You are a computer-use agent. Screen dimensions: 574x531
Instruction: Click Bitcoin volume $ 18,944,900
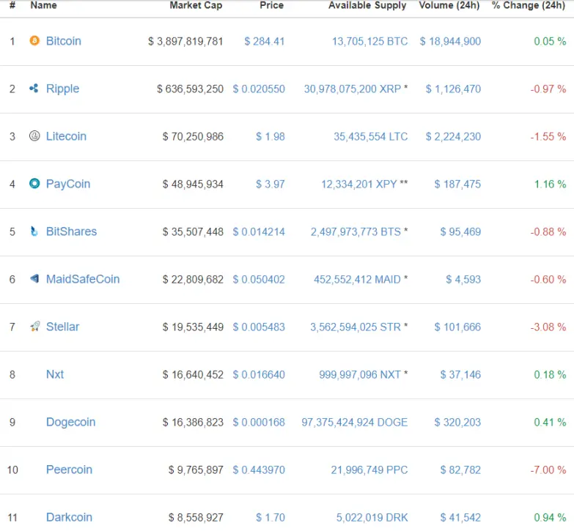click(450, 41)
